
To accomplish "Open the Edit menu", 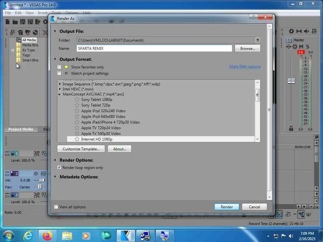I will click(18, 13).
